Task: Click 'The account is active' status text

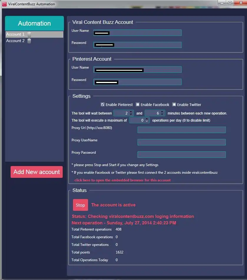Action: [x=113, y=205]
